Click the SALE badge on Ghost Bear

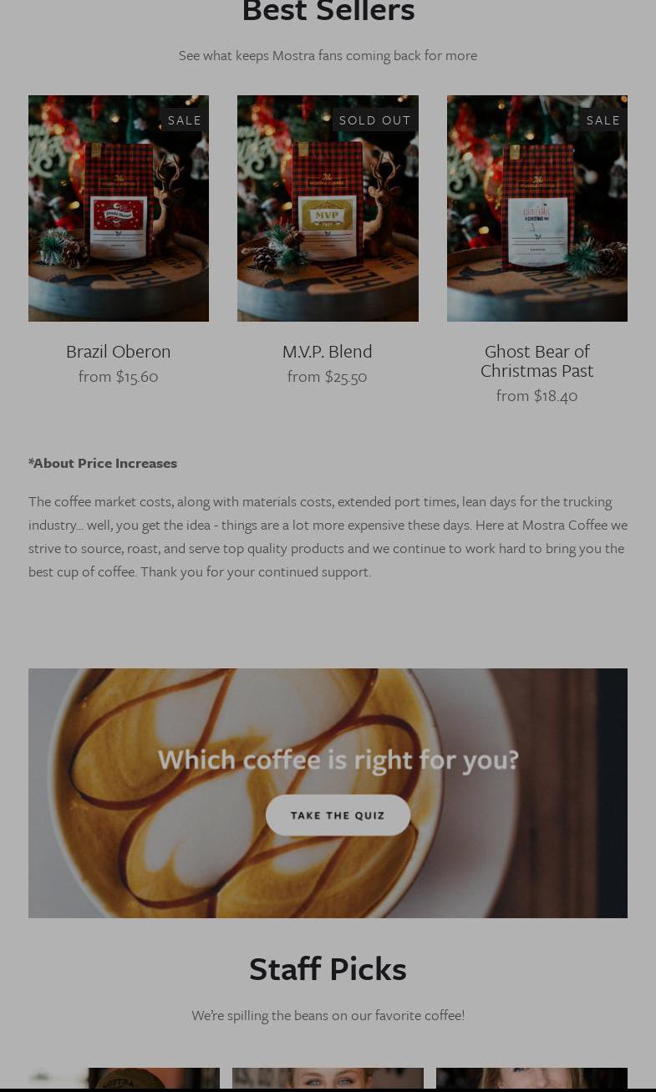coord(603,119)
